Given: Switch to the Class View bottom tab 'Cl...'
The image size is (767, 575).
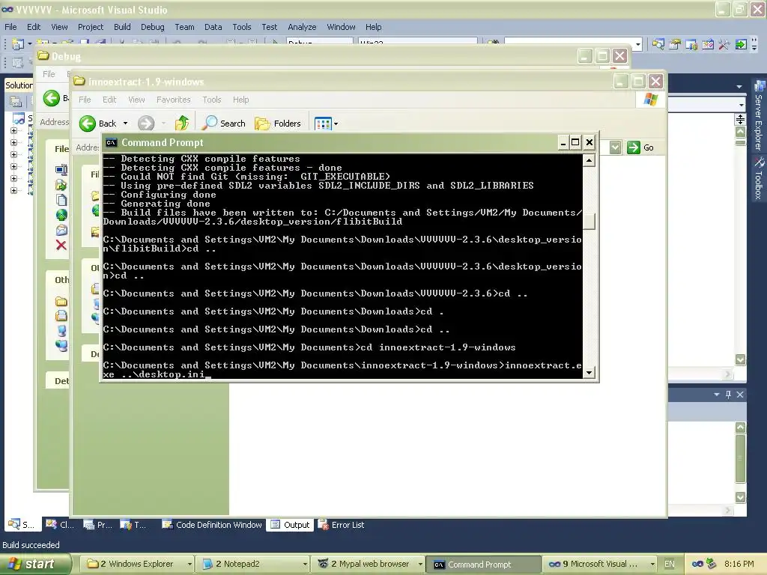Looking at the screenshot, I should tap(60, 525).
